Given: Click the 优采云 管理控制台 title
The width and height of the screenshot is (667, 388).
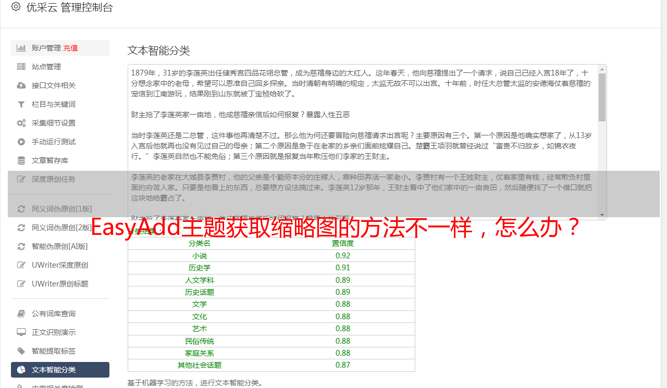Looking at the screenshot, I should coord(69,7).
